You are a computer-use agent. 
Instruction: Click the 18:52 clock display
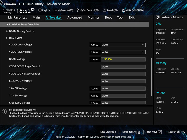pyautogui.click(x=23, y=11)
